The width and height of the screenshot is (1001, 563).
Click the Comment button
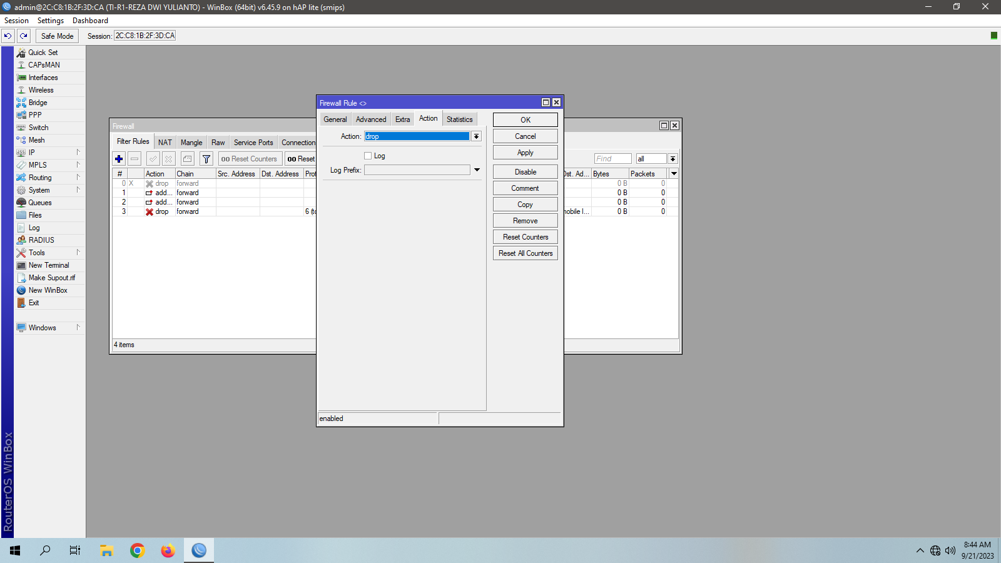(526, 188)
